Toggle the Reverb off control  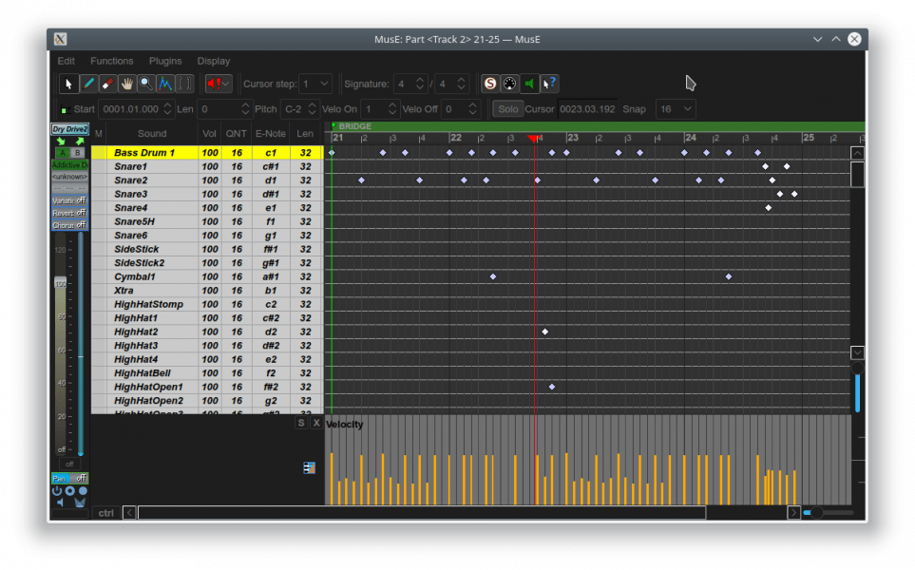69,213
